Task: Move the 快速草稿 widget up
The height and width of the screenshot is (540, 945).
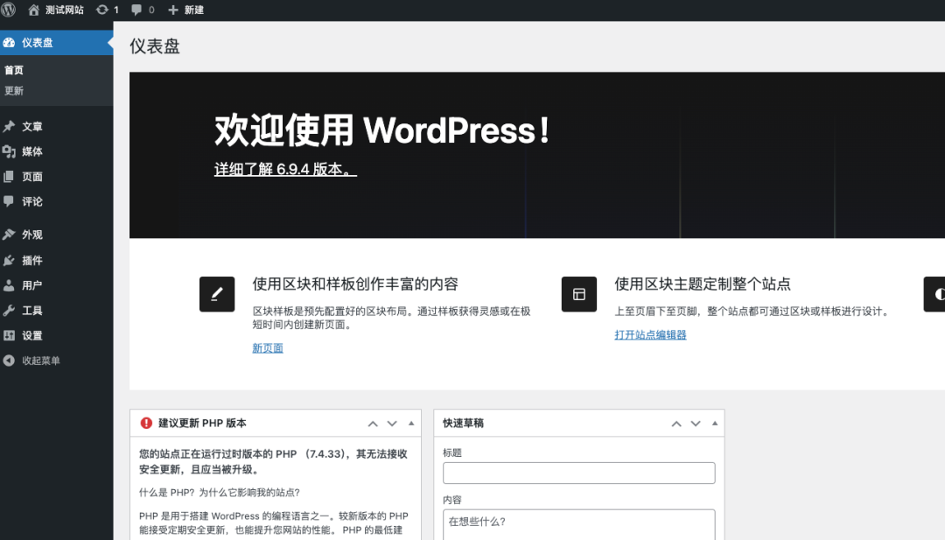Action: point(676,424)
